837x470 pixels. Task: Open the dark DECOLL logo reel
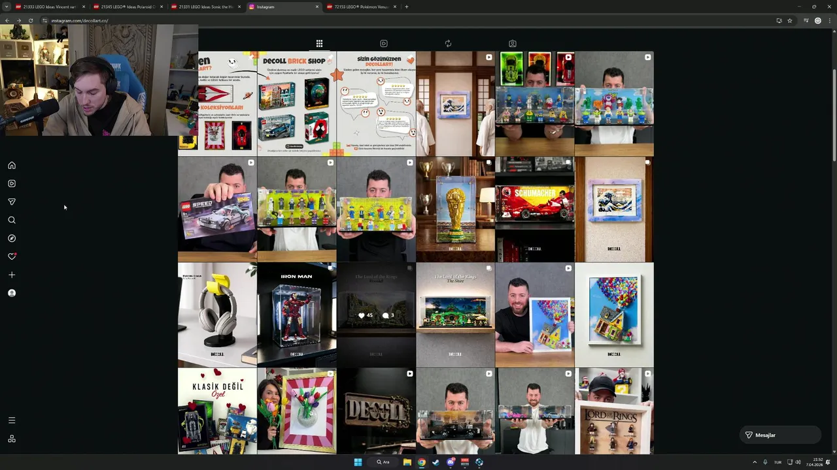(x=376, y=411)
